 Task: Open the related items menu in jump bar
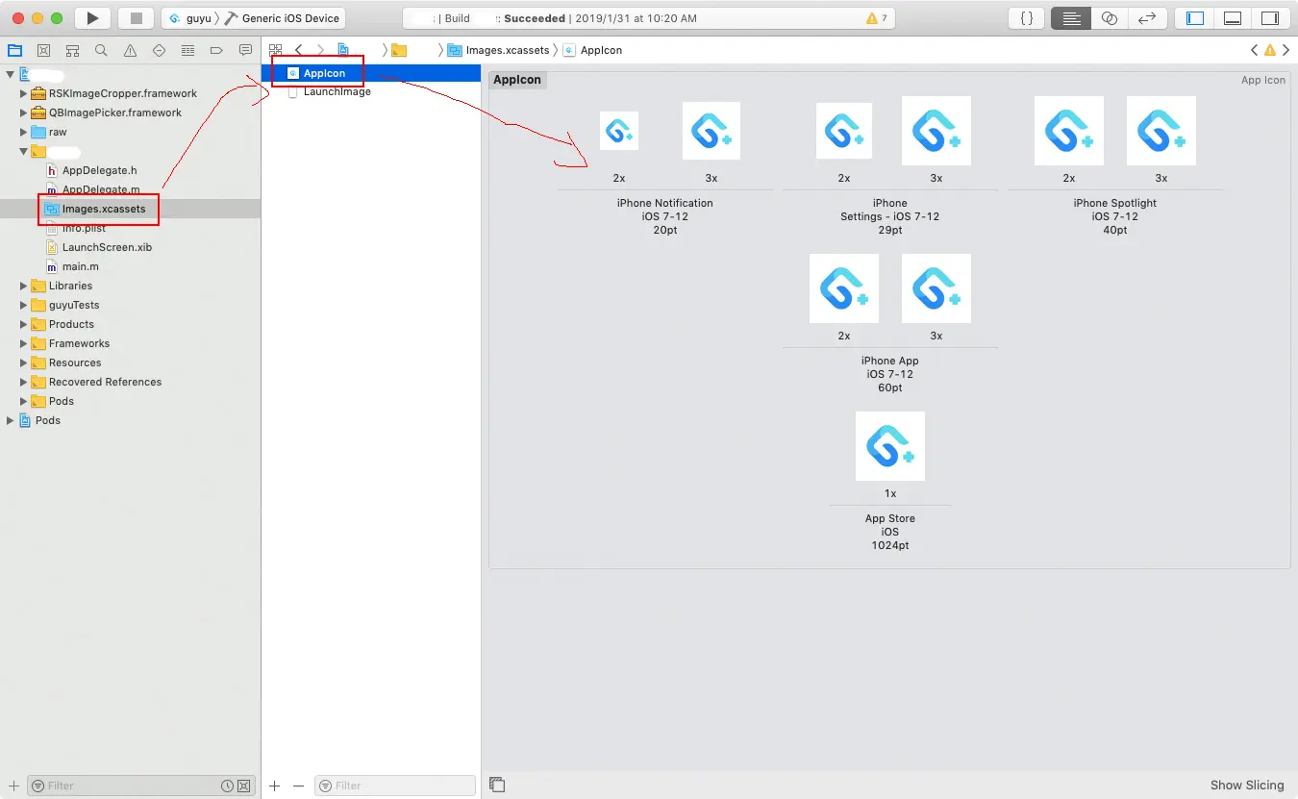[x=275, y=50]
